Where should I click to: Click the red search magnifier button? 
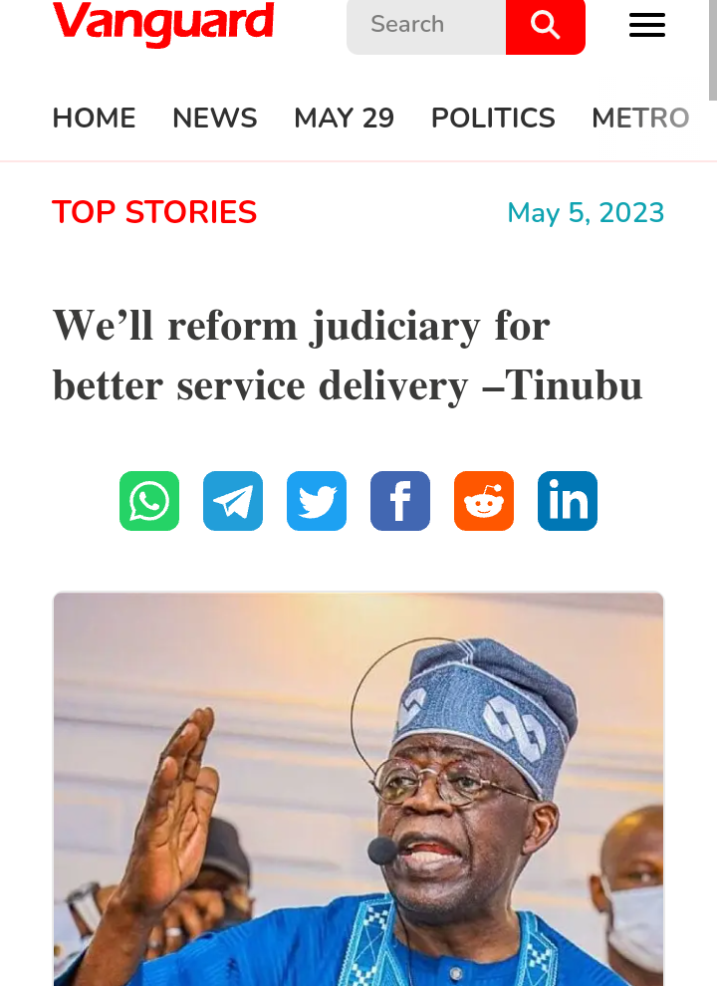546,25
